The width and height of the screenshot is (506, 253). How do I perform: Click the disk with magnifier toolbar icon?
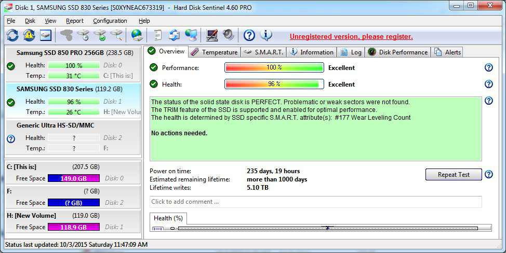click(116, 35)
